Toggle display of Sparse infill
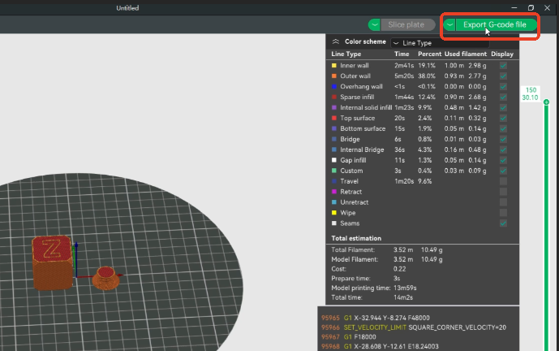Screen dimensions: 559x351 click(503, 97)
